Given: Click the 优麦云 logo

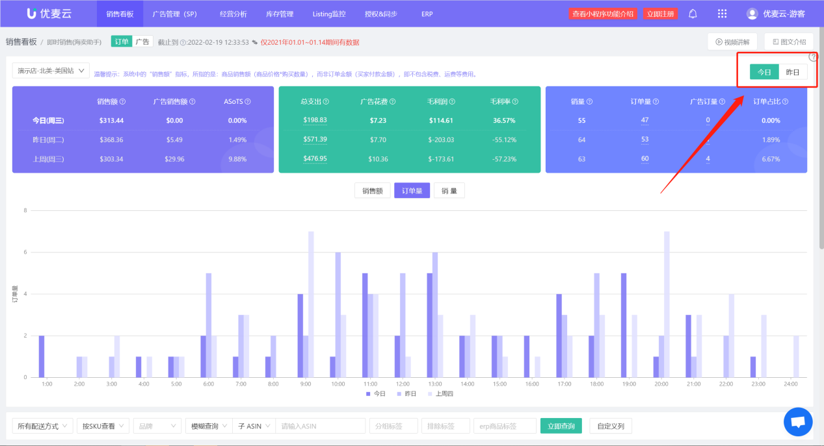Looking at the screenshot, I should tap(49, 14).
